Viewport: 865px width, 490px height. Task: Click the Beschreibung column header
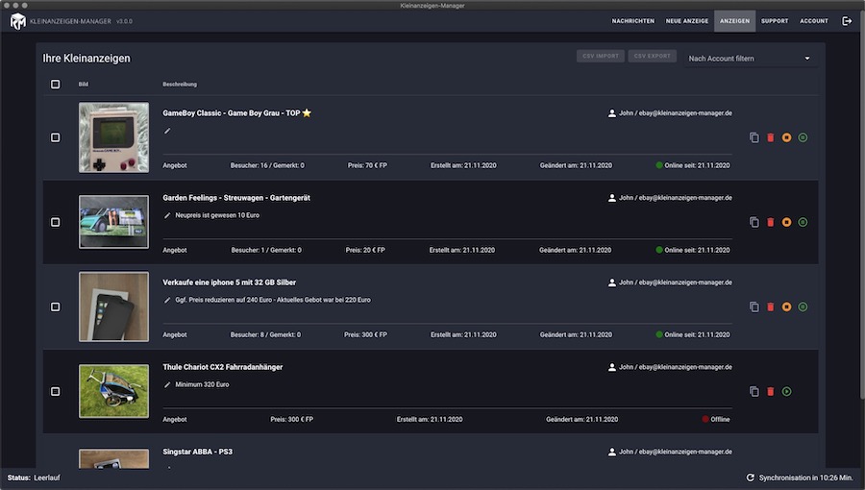pos(180,85)
